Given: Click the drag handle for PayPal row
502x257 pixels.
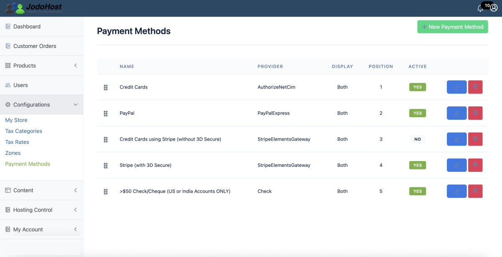Looking at the screenshot, I should (105, 113).
